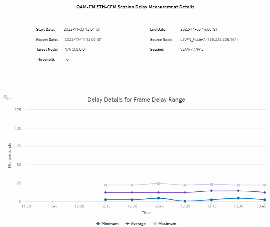This screenshot has width=270, height=227.
Task: Toggle the Average series in legend
Action: click(x=136, y=224)
